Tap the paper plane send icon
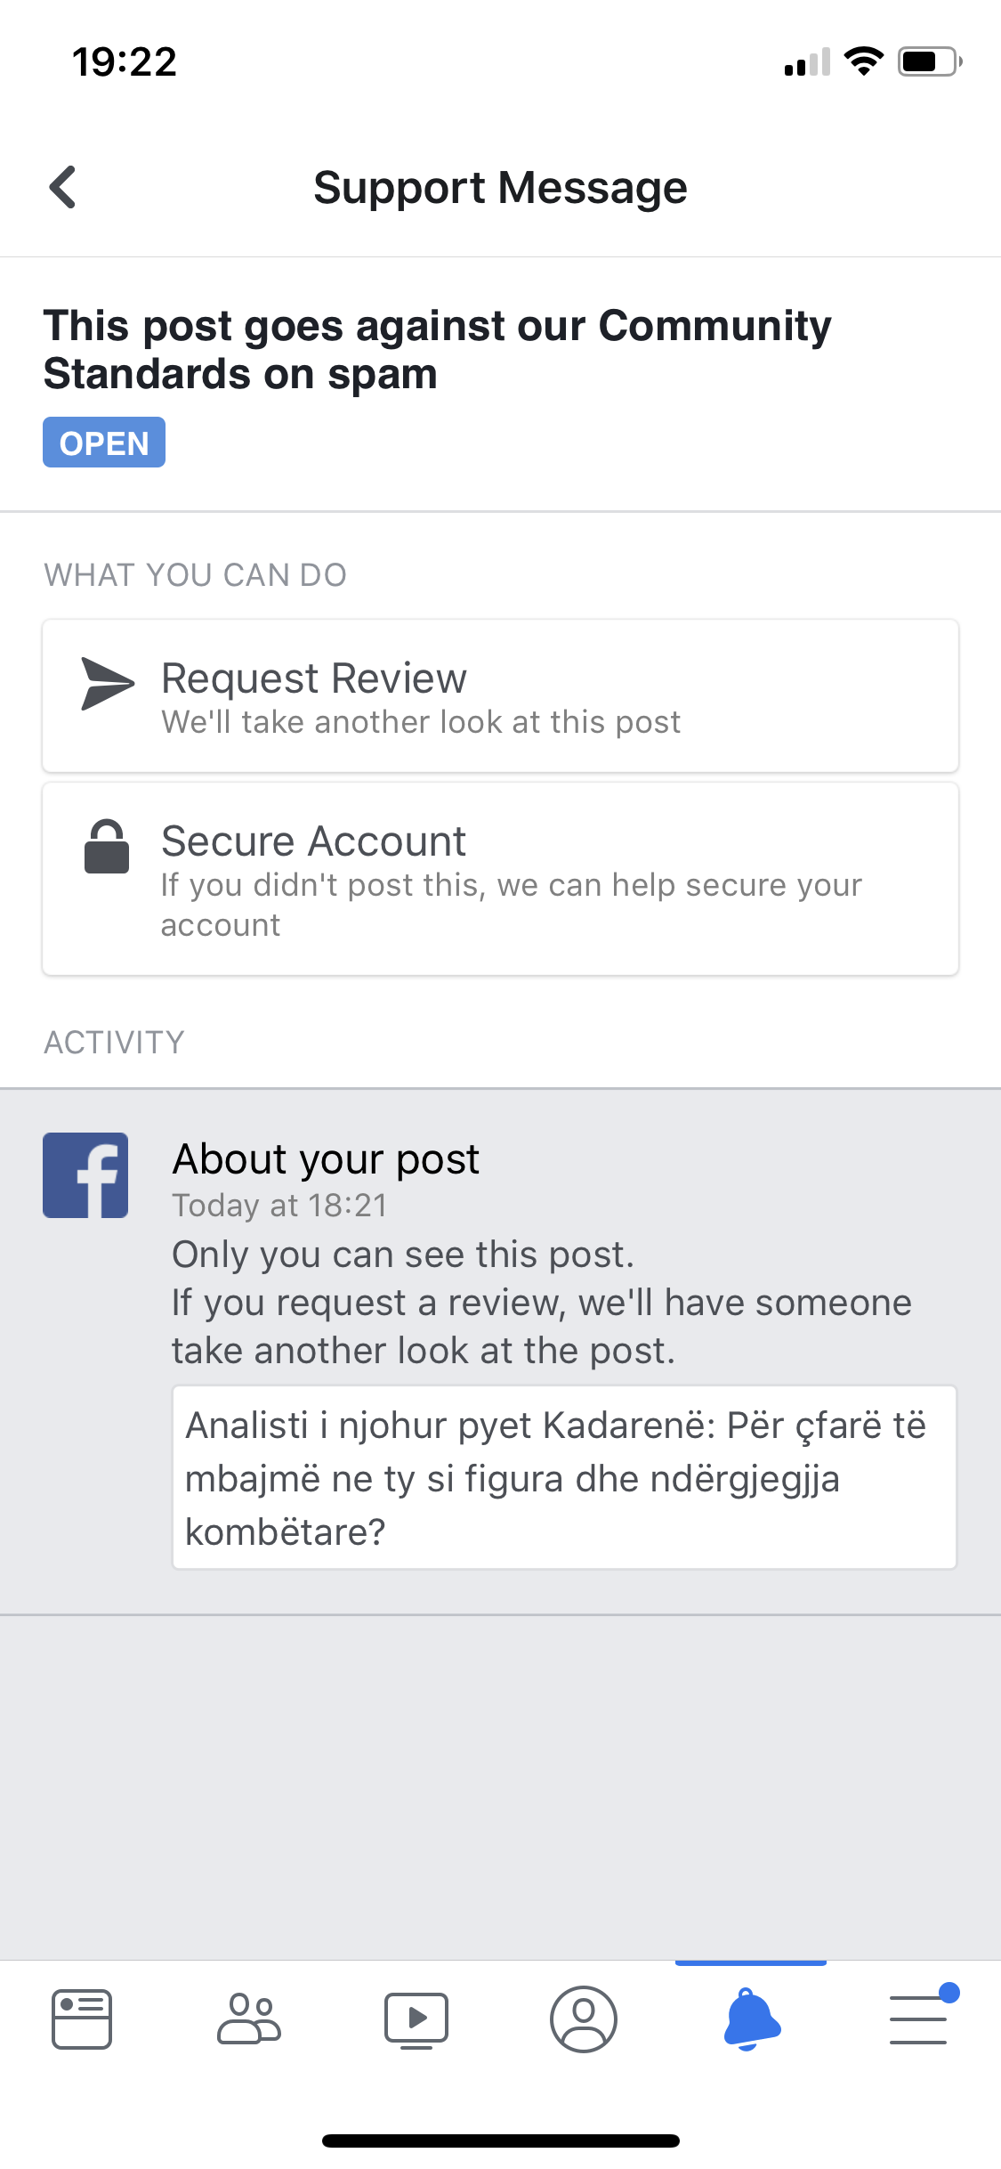 tap(107, 684)
